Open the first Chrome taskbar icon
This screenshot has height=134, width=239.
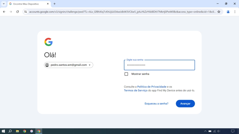tap(25, 131)
